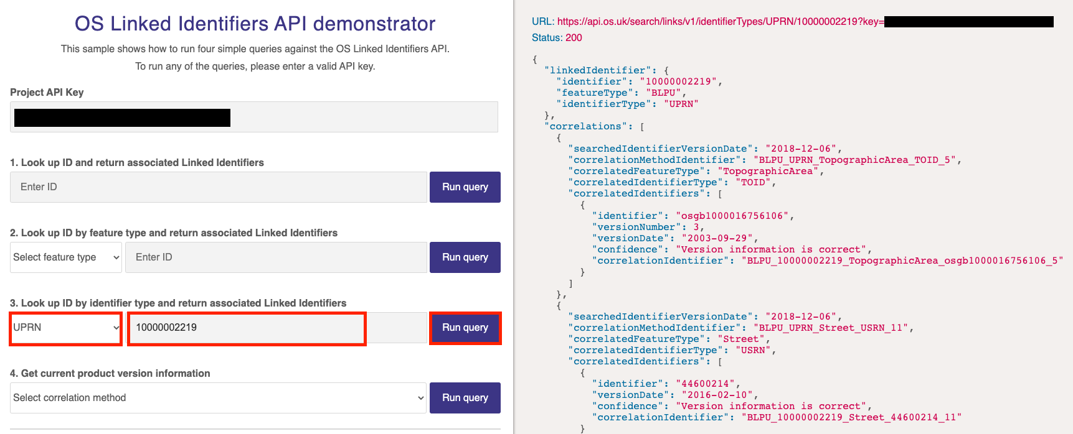
Task: Click the 'Project API Key' label
Action: [x=47, y=92]
